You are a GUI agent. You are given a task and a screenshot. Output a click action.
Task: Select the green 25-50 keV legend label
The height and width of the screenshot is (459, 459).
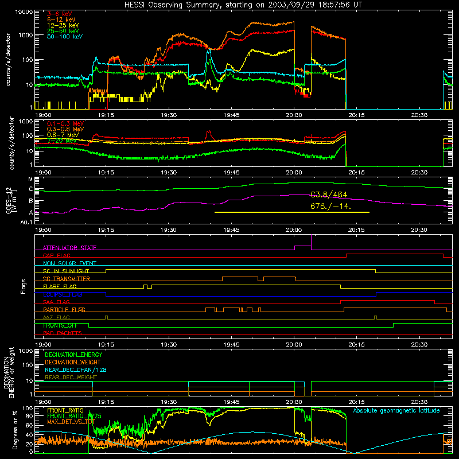[63, 31]
